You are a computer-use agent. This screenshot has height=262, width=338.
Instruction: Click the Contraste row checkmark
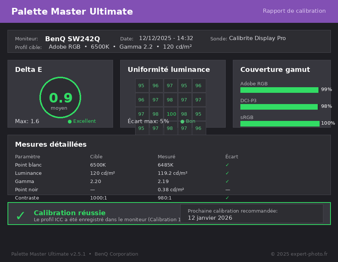click(227, 198)
